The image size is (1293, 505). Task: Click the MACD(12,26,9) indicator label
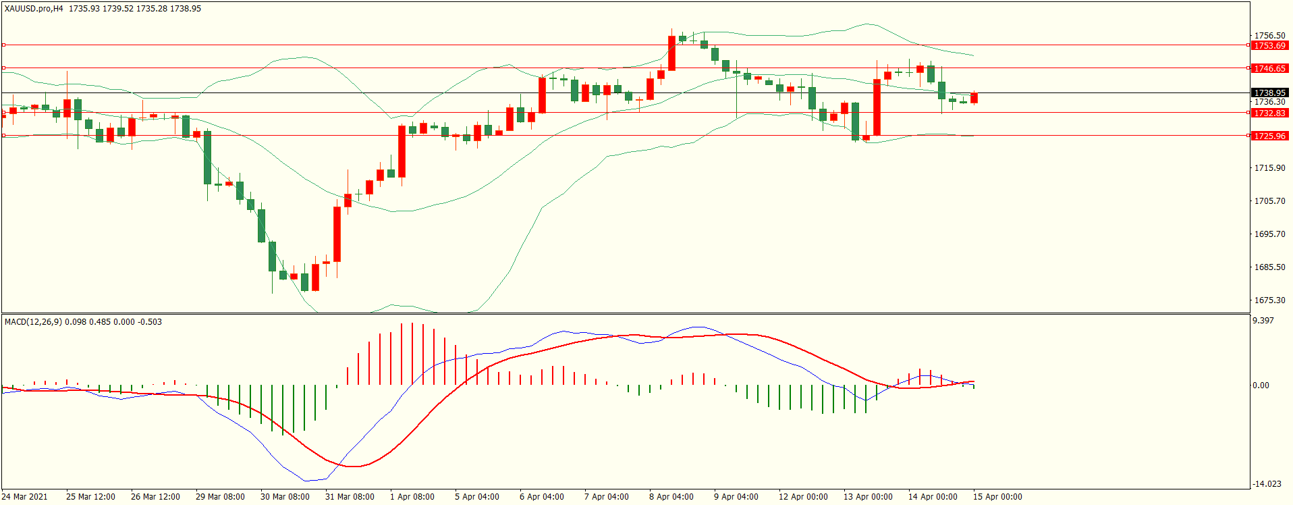(33, 322)
